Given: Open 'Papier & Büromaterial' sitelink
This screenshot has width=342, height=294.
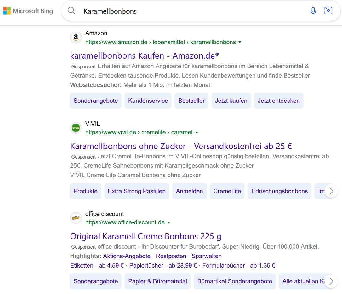Looking at the screenshot, I should [x=157, y=281].
